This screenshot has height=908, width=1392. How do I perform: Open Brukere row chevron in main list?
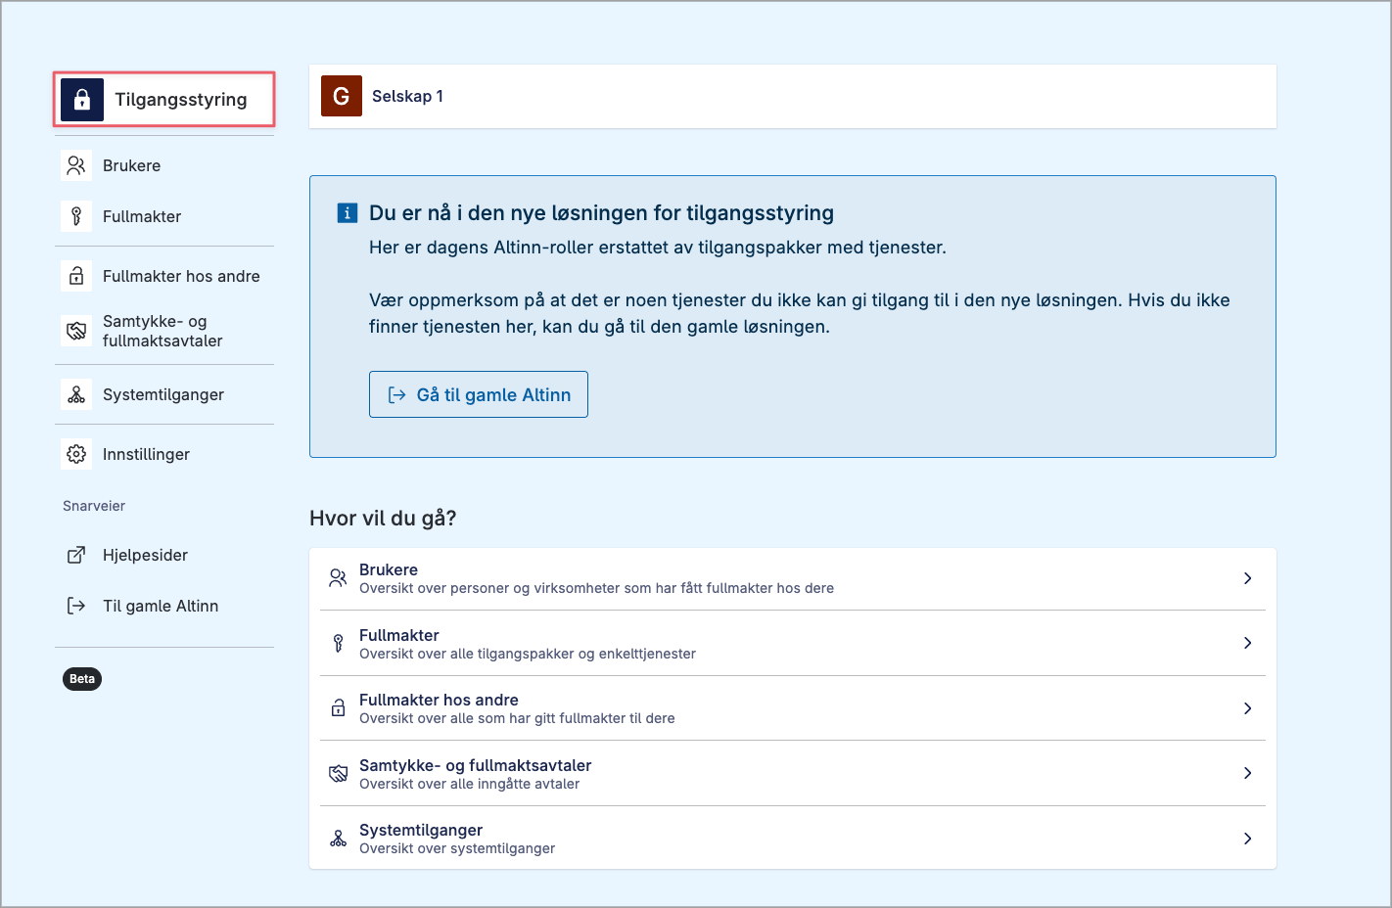(x=1247, y=578)
